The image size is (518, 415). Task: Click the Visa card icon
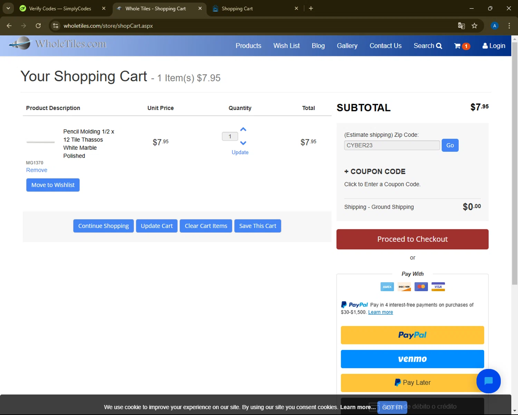pyautogui.click(x=438, y=287)
